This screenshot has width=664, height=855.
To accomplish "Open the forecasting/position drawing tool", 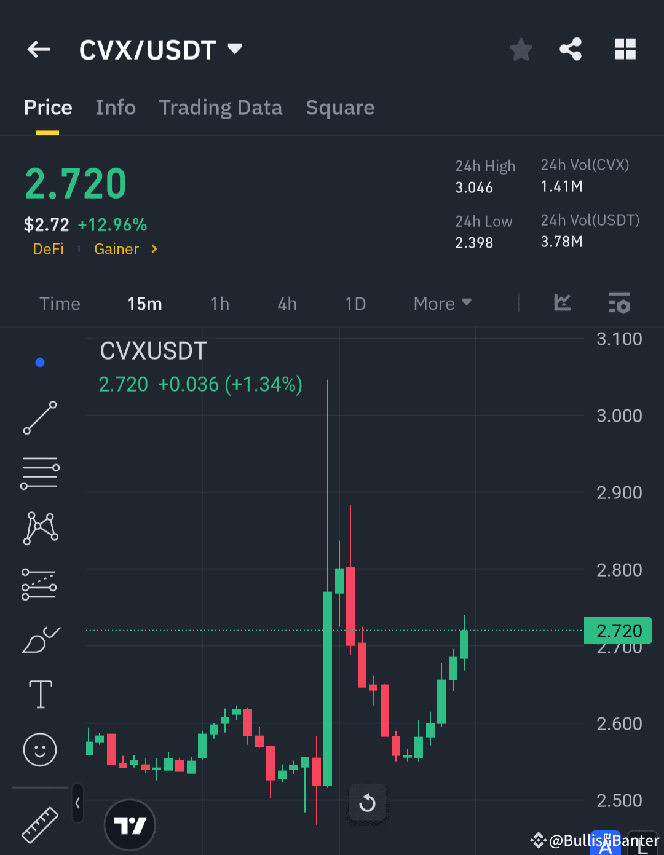I will [39, 584].
